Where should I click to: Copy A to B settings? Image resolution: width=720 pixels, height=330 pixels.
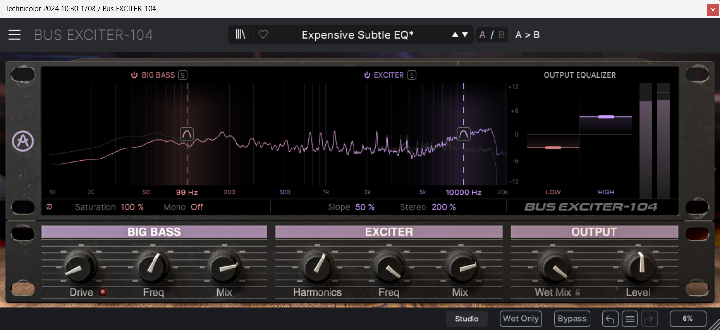(527, 34)
